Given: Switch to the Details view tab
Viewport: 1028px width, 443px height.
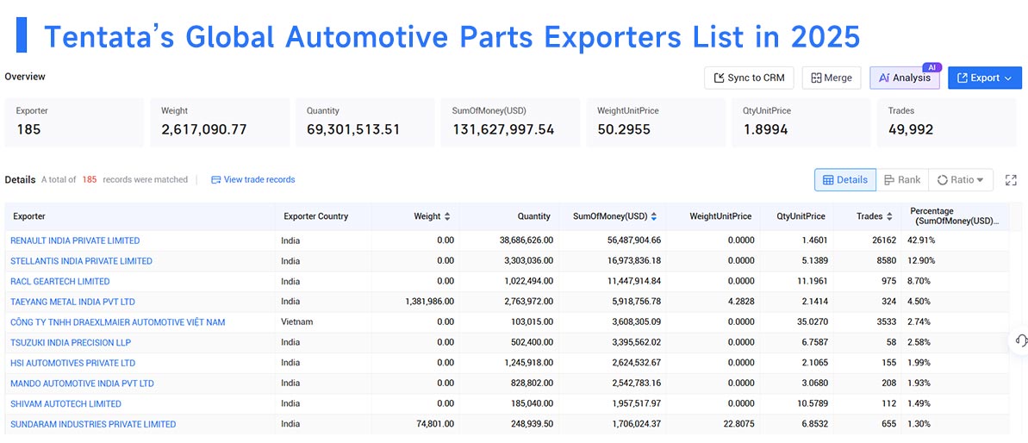Looking at the screenshot, I should coord(845,179).
